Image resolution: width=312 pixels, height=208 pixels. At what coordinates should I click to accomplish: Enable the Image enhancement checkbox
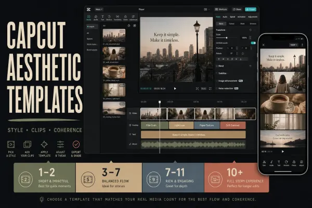point(217,81)
